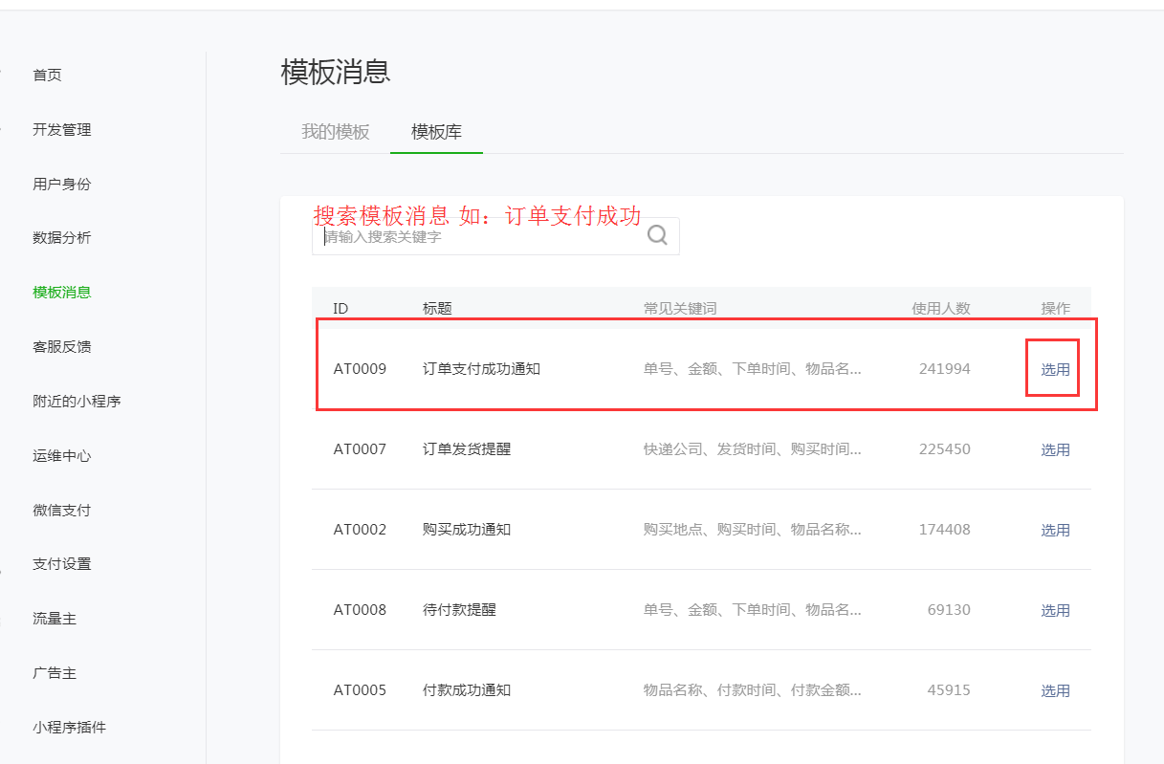Click the search magnifier icon

657,235
